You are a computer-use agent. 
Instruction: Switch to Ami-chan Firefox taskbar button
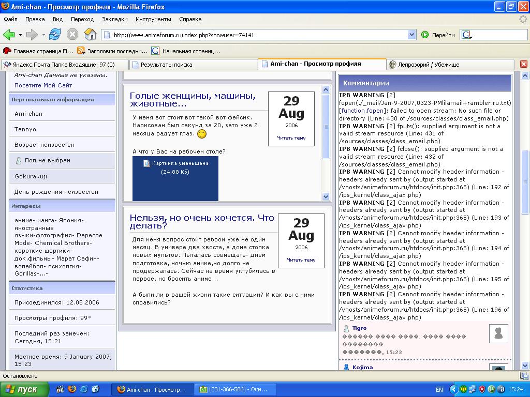coord(153,390)
